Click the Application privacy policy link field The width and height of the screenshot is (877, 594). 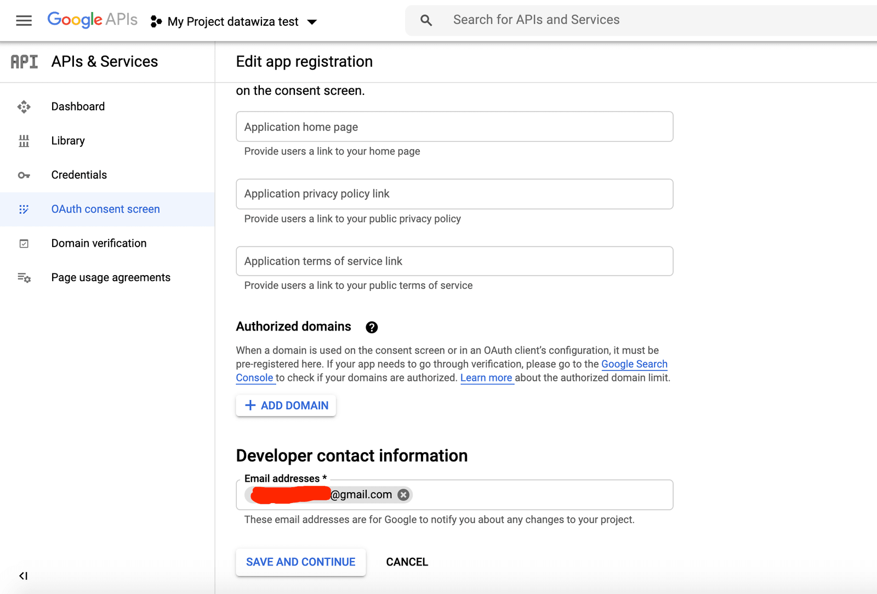(x=454, y=194)
